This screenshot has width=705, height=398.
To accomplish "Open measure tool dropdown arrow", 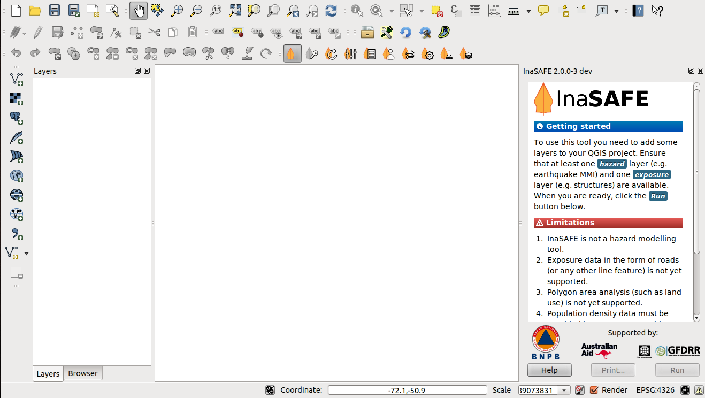I will pos(528,11).
